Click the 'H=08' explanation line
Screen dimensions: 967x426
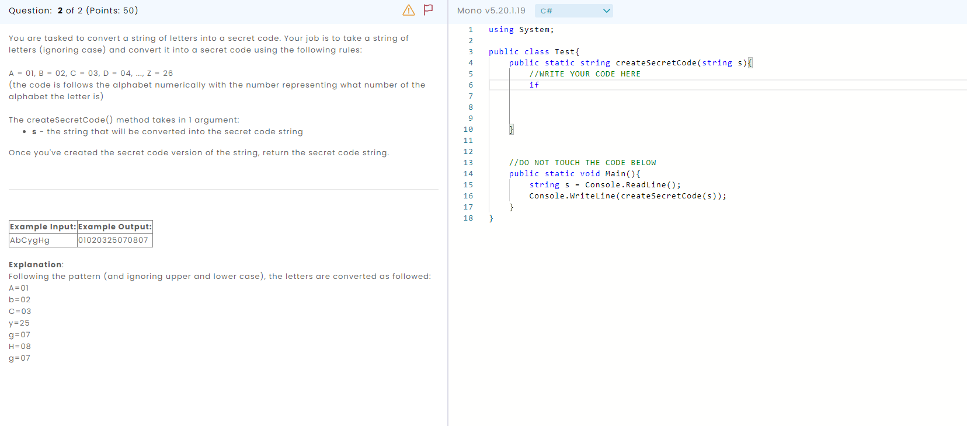click(x=20, y=347)
